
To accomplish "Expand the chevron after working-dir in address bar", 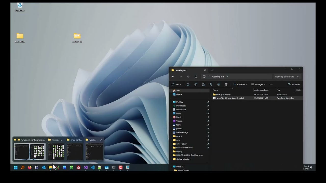I will click(227, 77).
